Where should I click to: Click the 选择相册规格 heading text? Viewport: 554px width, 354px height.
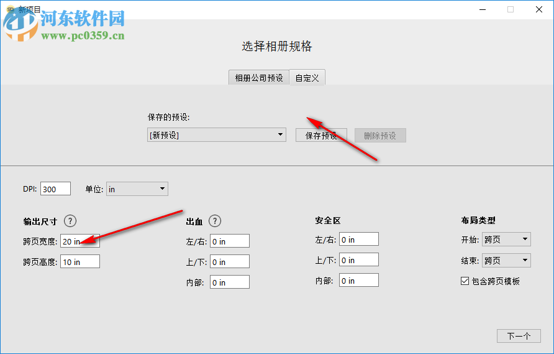(276, 47)
